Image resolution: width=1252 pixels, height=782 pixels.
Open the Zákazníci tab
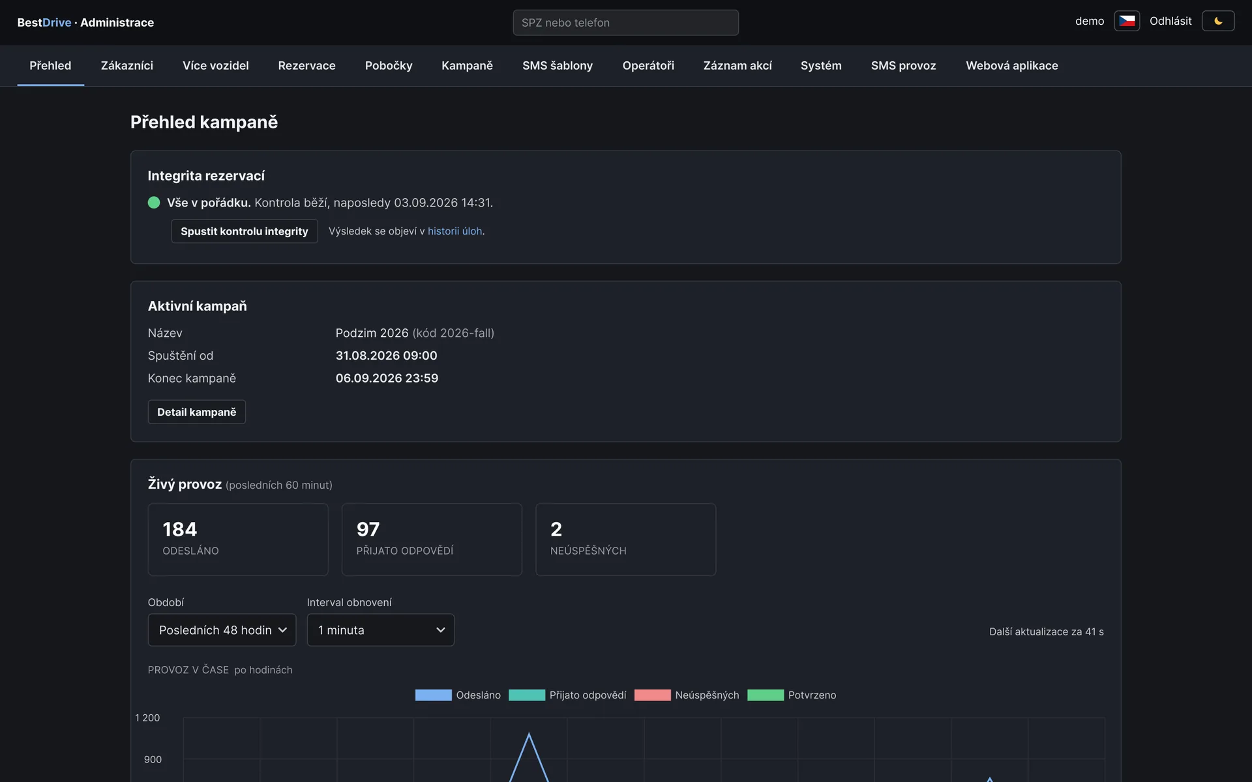click(x=127, y=66)
